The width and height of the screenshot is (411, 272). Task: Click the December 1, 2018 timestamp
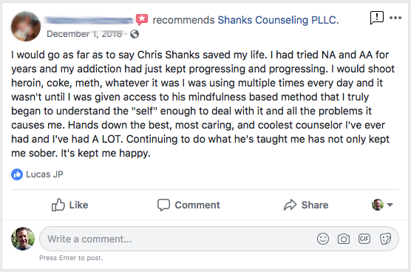click(x=84, y=34)
